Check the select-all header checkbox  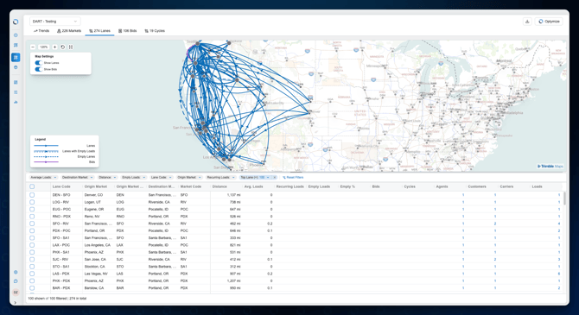pos(32,186)
